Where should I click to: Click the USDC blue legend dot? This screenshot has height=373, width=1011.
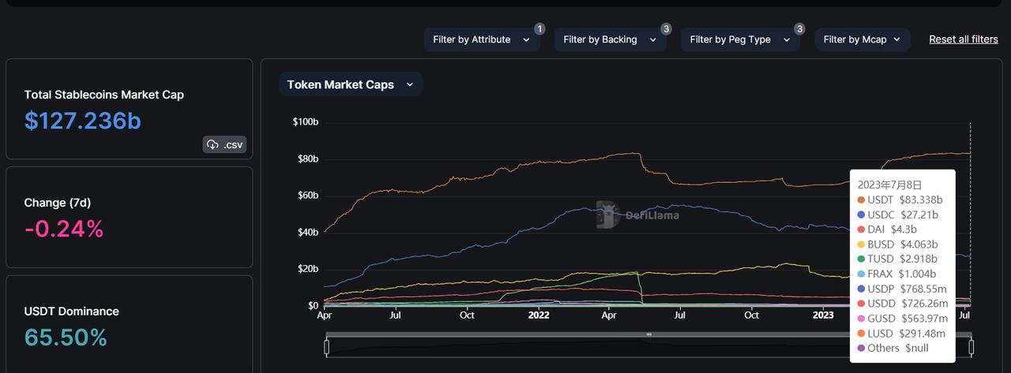(863, 214)
